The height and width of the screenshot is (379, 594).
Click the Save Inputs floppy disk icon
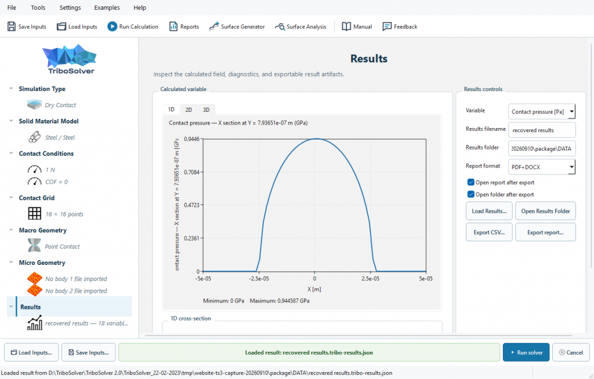[12, 27]
